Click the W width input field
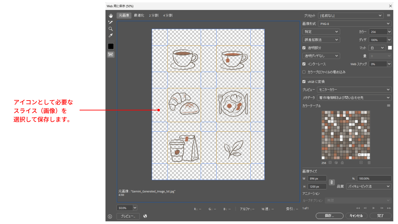398x224 pixels. click(x=317, y=179)
